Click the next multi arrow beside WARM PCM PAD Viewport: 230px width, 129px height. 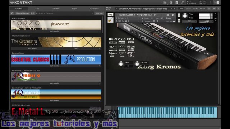pos(175,9)
